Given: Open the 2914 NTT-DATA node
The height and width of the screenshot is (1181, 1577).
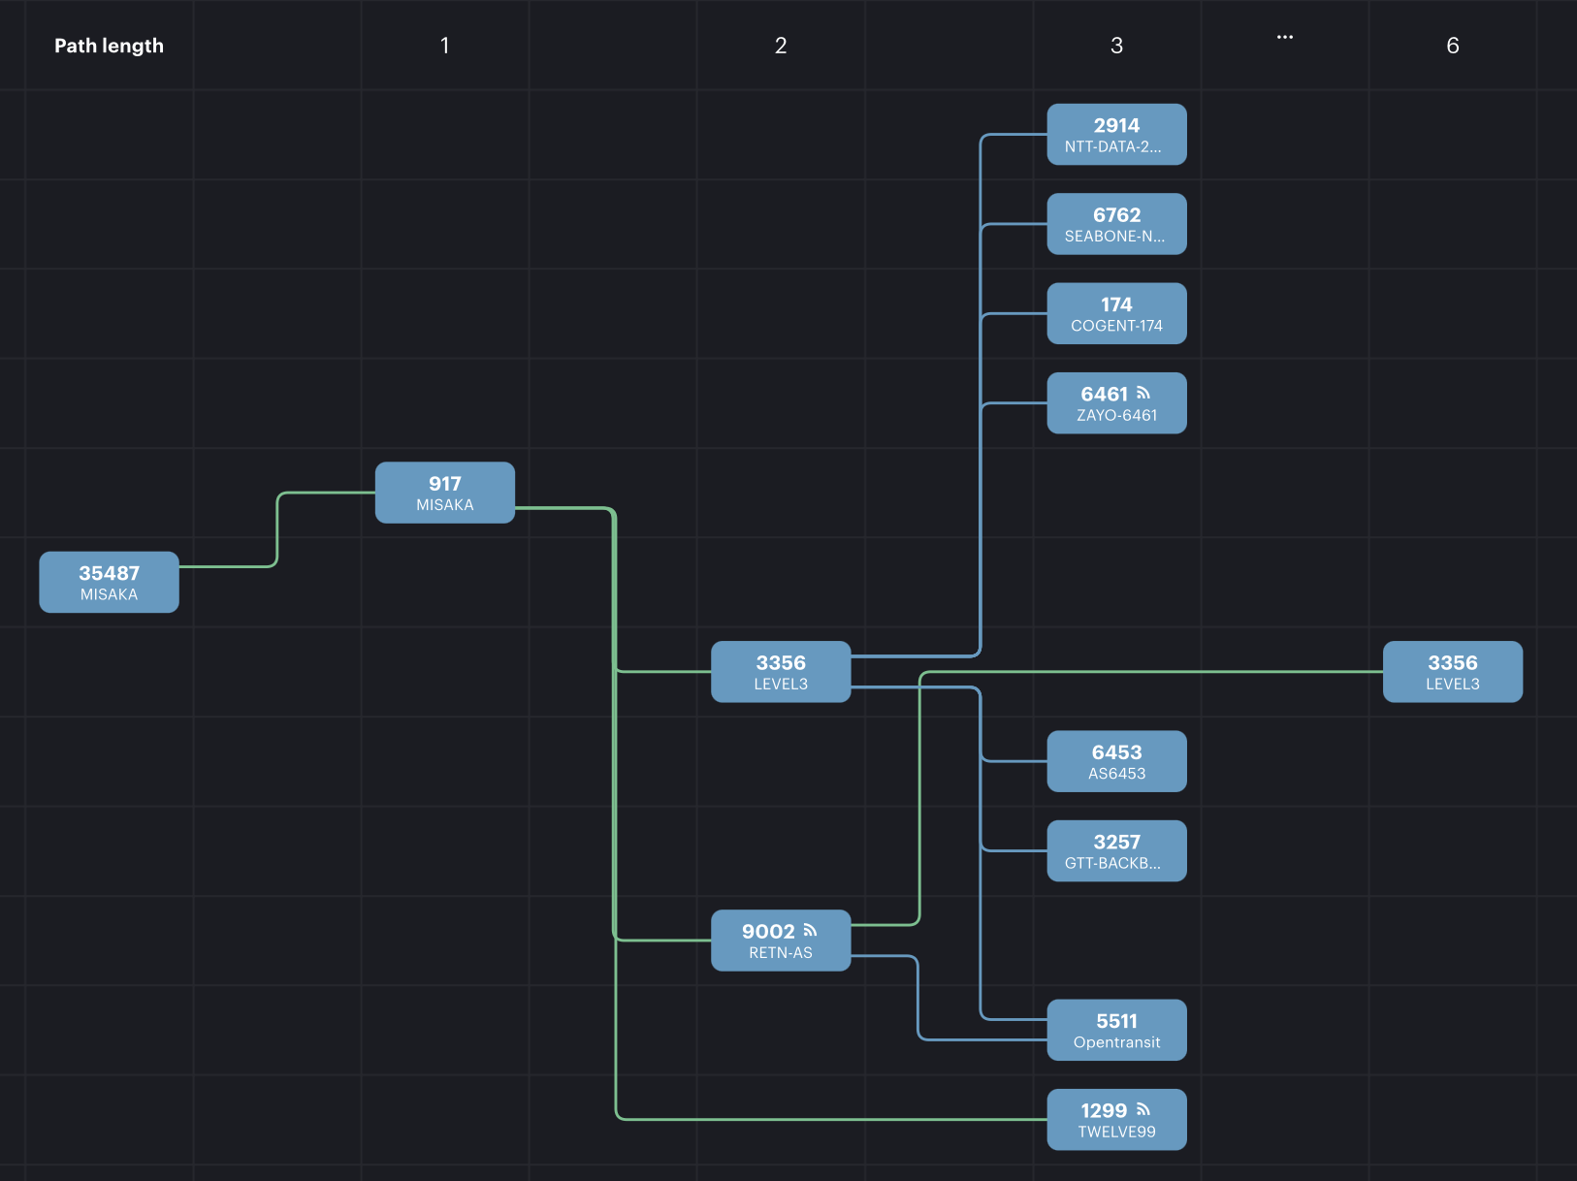Looking at the screenshot, I should click(x=1116, y=135).
